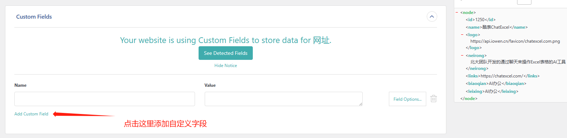Screen dimensions: 567x138
Task: Select the name element 酷表ChatExcel
Action: point(497,27)
